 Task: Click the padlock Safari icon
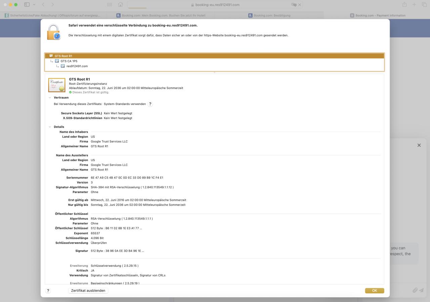pos(53,32)
